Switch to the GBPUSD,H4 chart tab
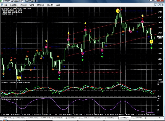The image size is (165, 121). 73,118
